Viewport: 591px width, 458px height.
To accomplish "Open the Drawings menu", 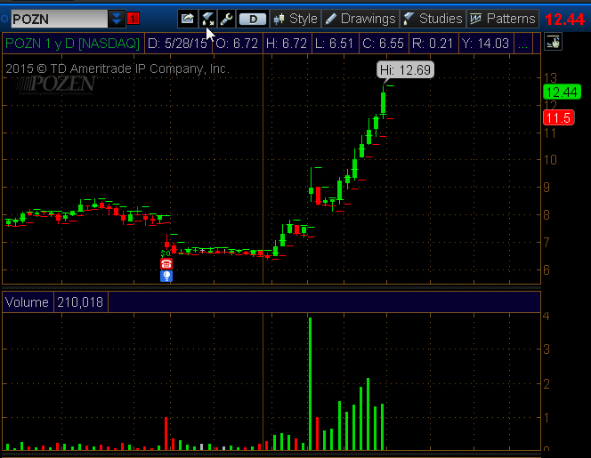I will [360, 19].
